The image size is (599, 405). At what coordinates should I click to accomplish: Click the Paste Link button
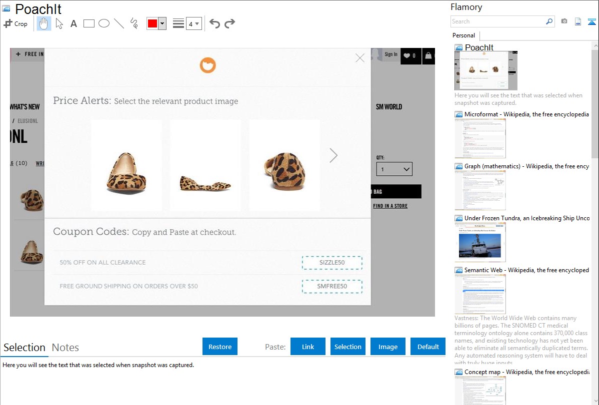pos(308,347)
